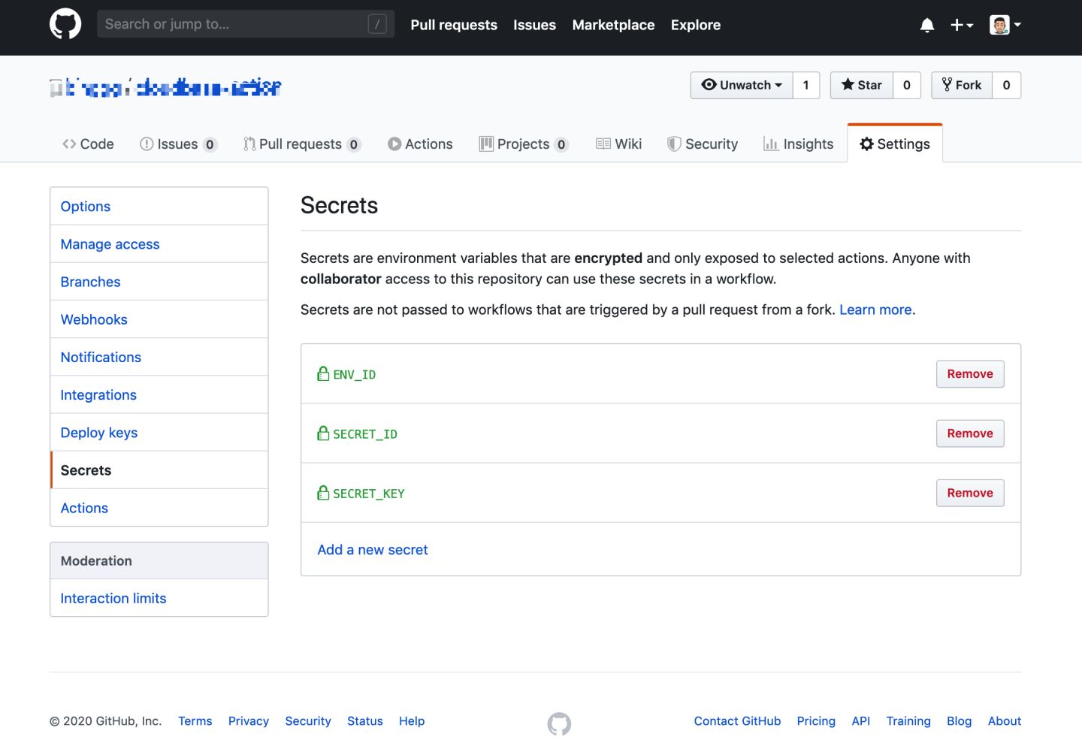Viewport: 1082px width, 746px height.
Task: Open Webhooks in settings sidebar
Action: coord(94,319)
